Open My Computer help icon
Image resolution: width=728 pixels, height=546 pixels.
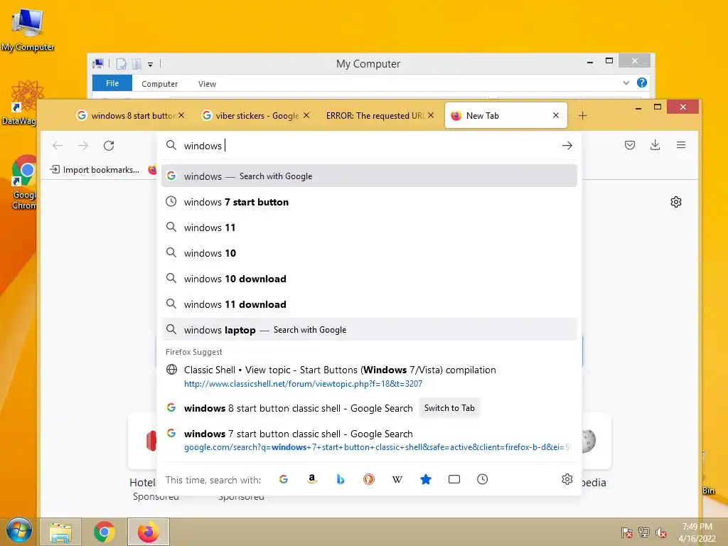[642, 82]
